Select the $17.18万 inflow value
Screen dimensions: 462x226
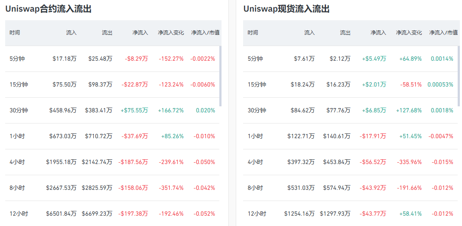pos(64,59)
